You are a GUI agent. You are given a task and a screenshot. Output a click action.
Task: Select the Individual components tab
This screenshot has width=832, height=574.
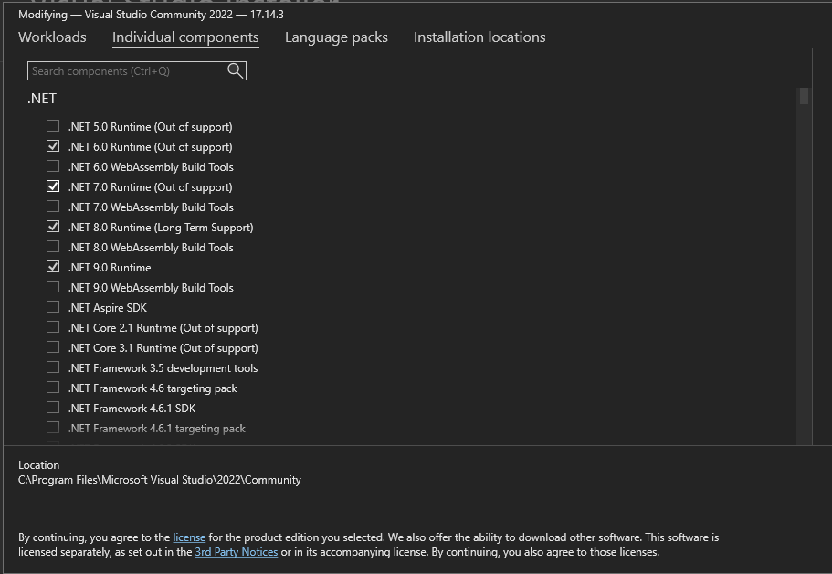pyautogui.click(x=185, y=37)
